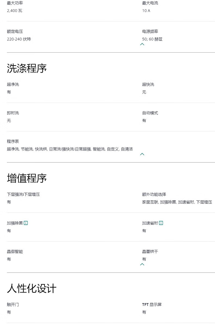Click the 额外功能选择 label
The width and height of the screenshot is (215, 330).
pos(154,195)
